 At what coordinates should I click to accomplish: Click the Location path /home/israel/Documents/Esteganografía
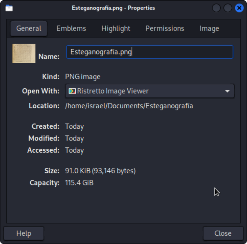129,106
